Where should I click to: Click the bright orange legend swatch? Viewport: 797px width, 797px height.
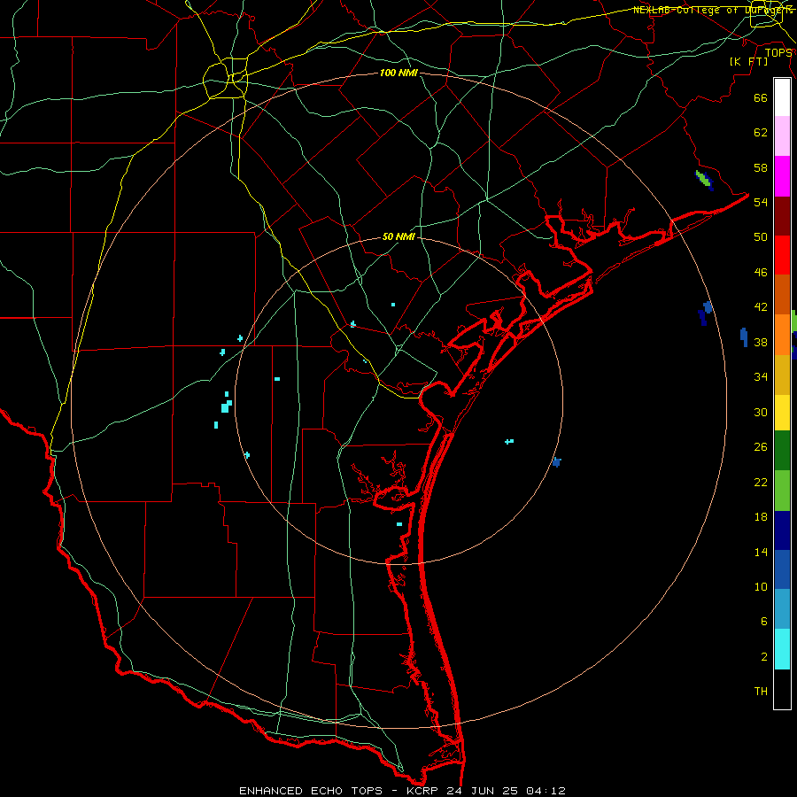[x=782, y=335]
